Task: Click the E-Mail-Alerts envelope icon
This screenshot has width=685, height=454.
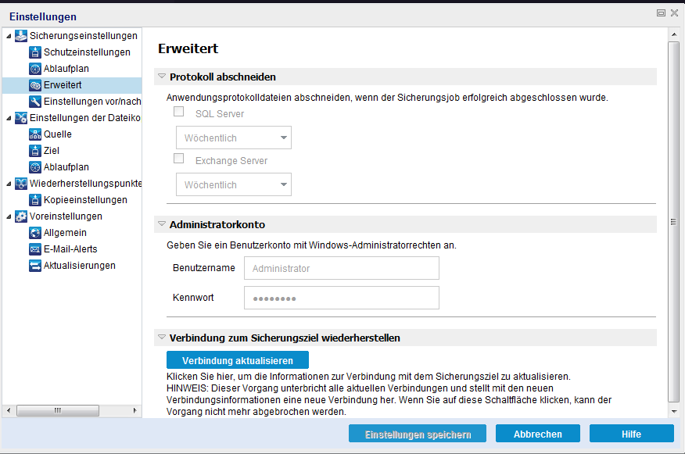Action: (x=34, y=249)
